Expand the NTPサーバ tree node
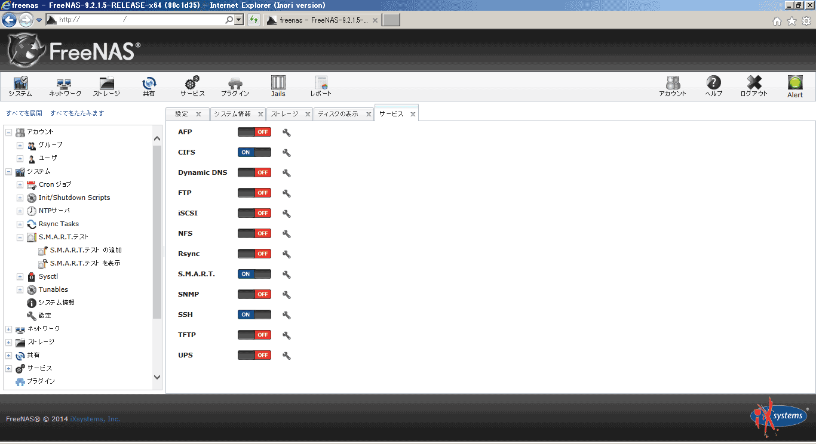 [20, 211]
